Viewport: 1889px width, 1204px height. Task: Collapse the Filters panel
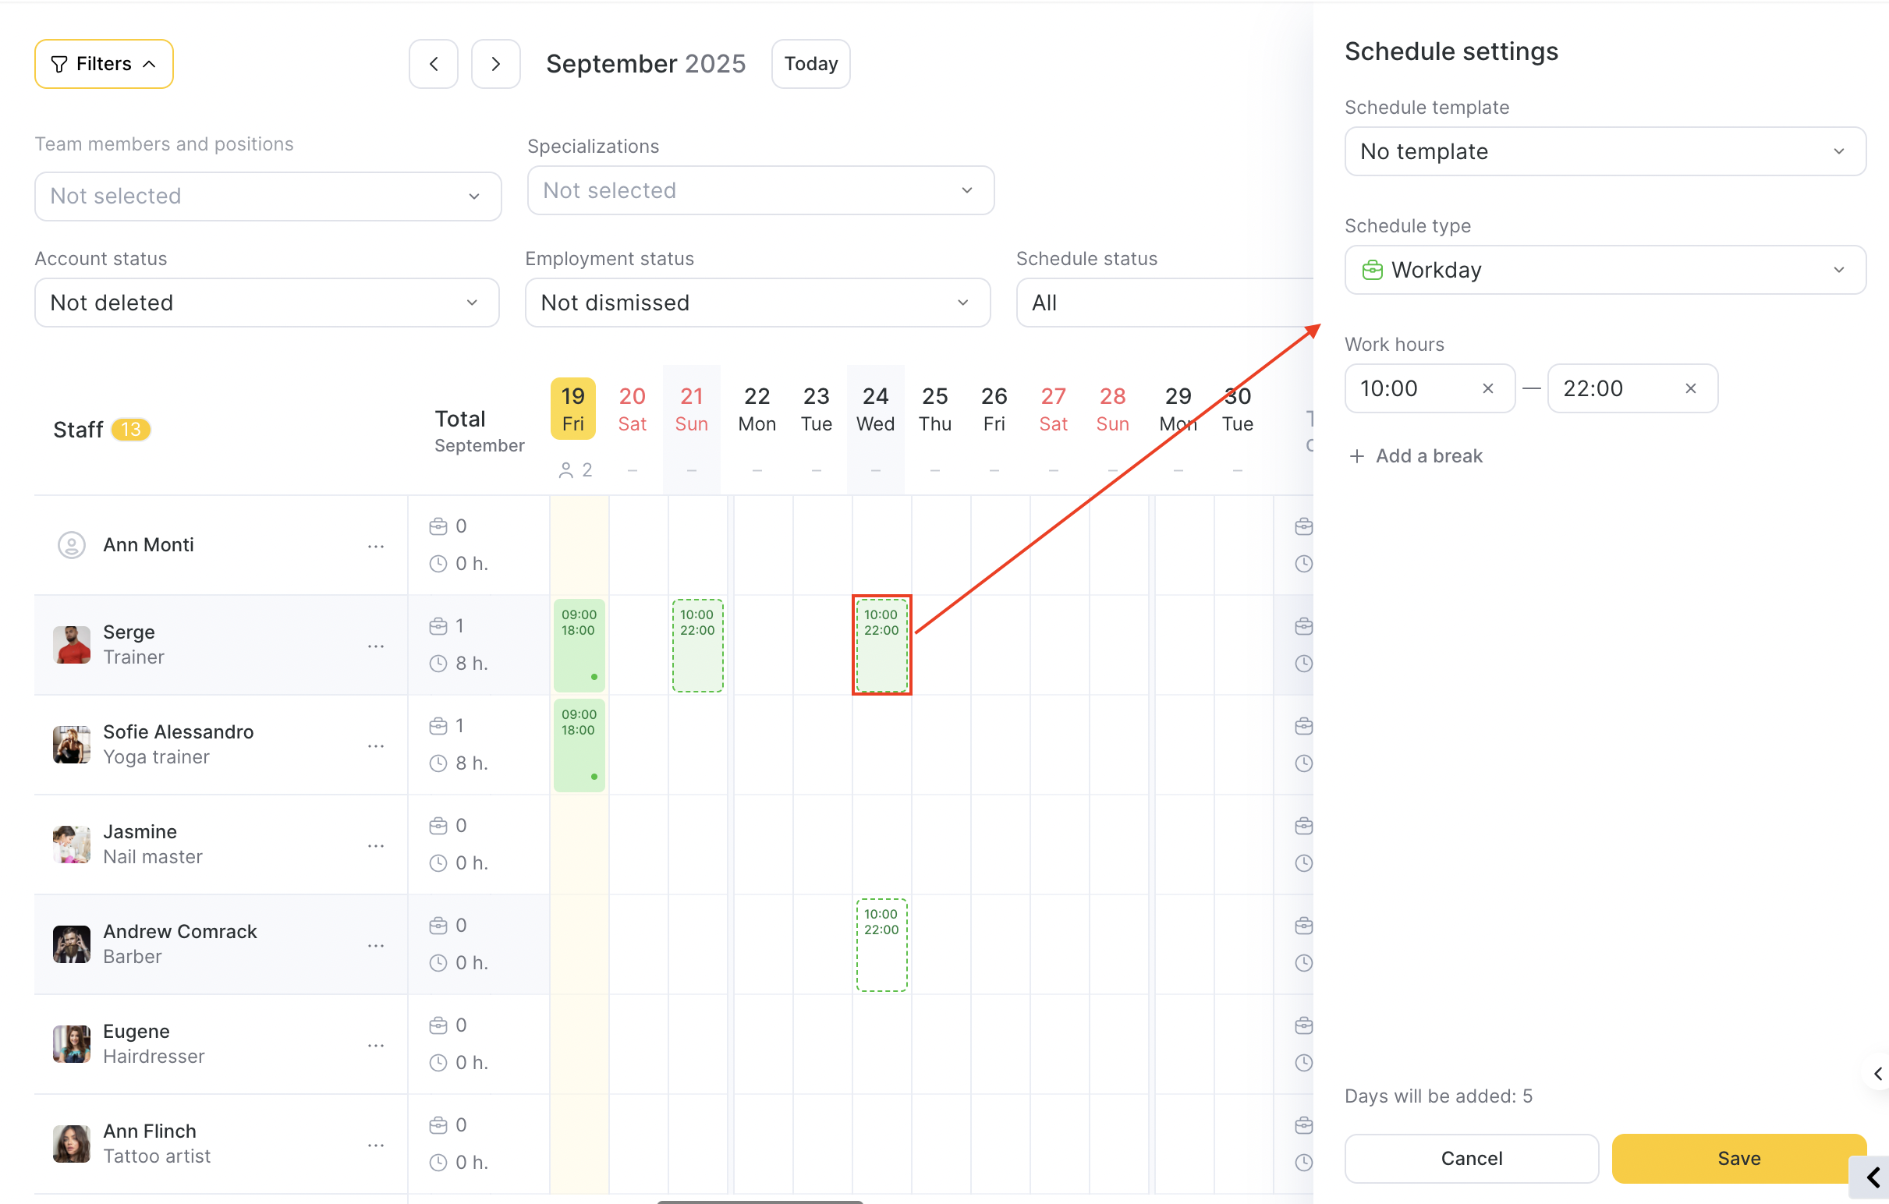(104, 63)
